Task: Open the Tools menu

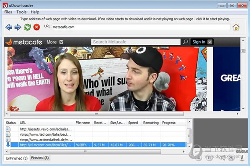Action: (21, 12)
